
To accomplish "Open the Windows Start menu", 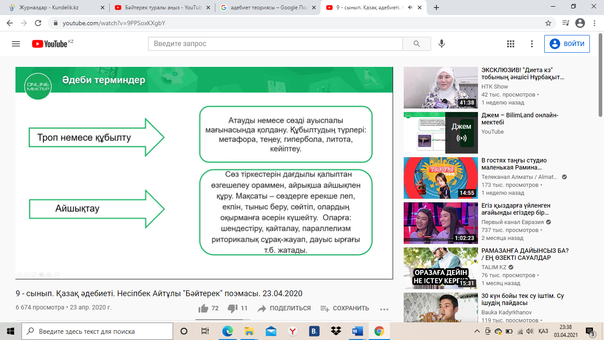I will 11,331.
